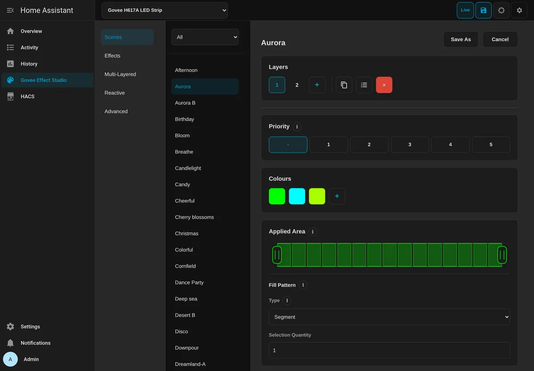
Task: Switch to the Scenes tab
Action: (127, 37)
